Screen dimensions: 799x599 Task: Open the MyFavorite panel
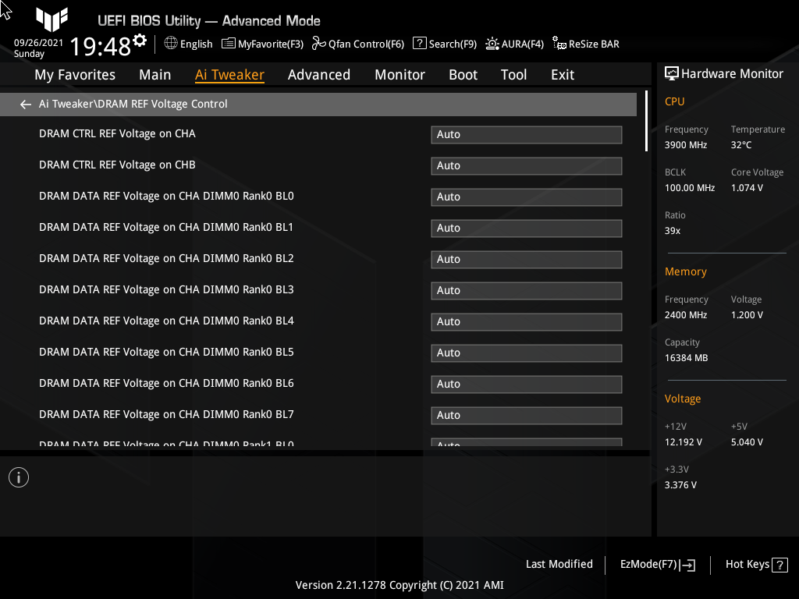262,44
